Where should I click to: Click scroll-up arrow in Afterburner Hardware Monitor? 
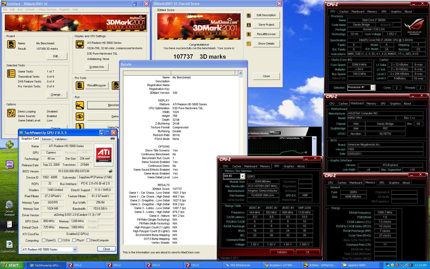click(x=314, y=139)
